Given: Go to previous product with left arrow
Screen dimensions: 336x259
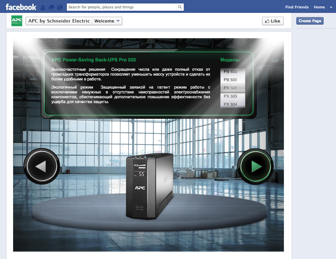Looking at the screenshot, I should [42, 166].
